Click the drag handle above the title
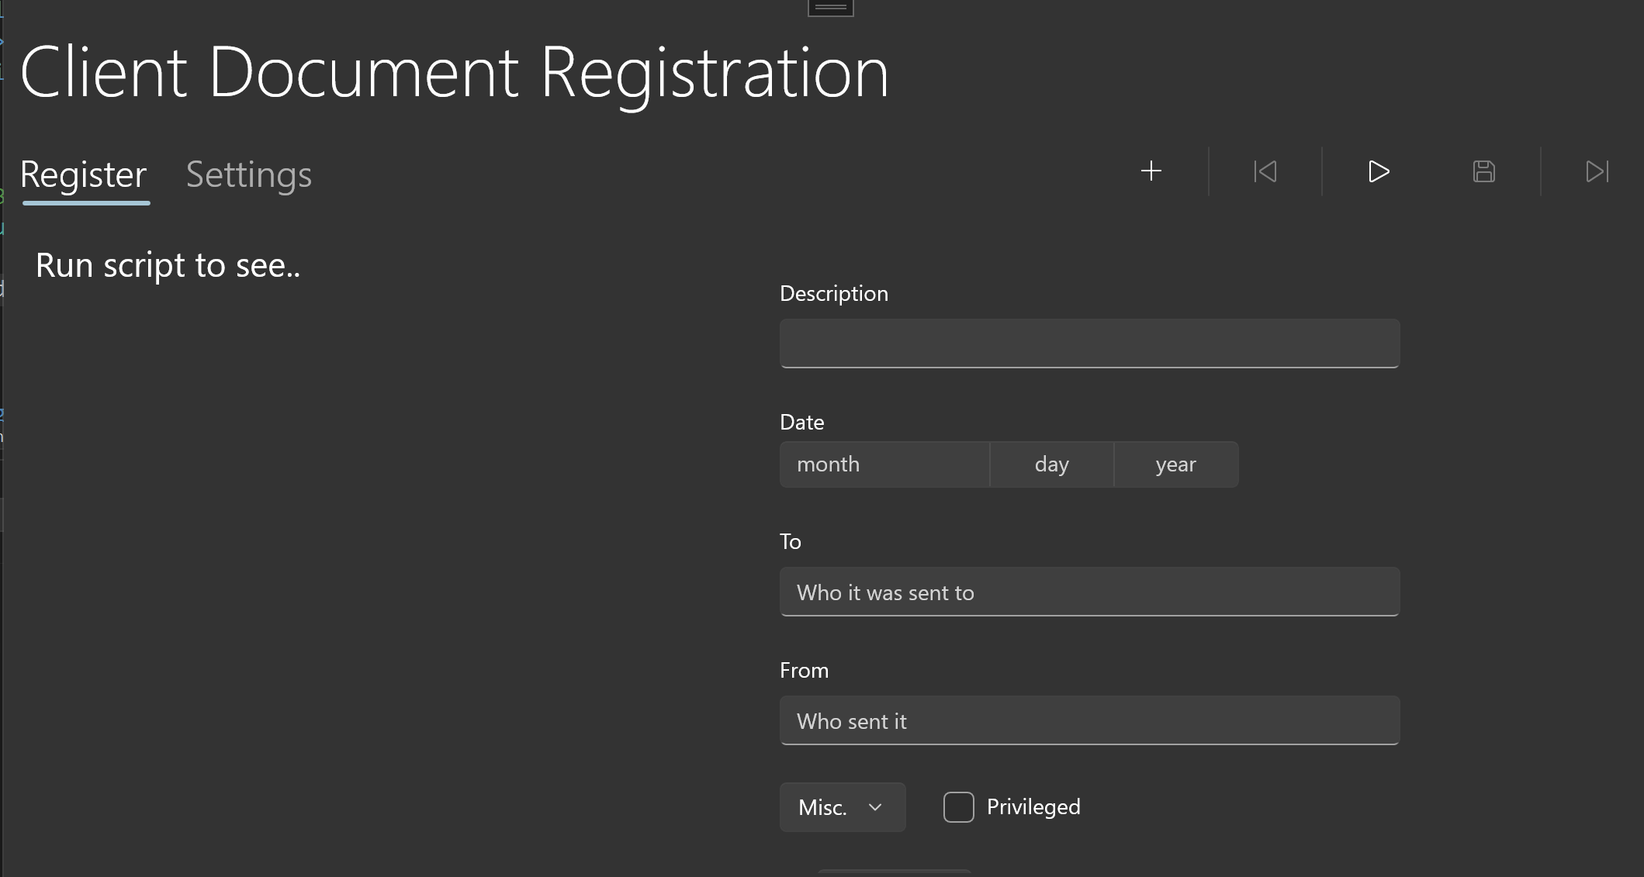The height and width of the screenshot is (877, 1644). click(x=829, y=6)
